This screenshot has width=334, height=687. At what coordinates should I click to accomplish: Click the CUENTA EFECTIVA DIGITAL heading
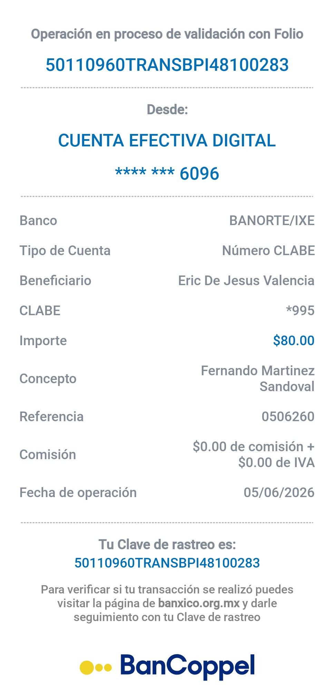coord(167,141)
